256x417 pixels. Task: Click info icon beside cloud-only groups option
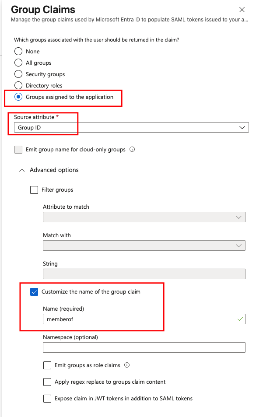pos(132,149)
